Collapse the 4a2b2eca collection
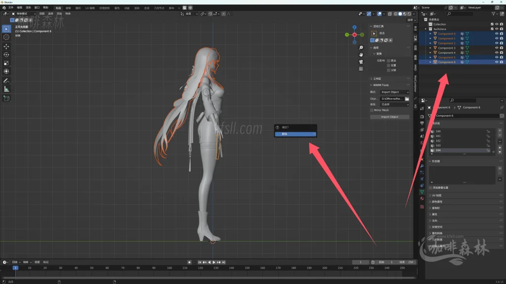 [426, 29]
